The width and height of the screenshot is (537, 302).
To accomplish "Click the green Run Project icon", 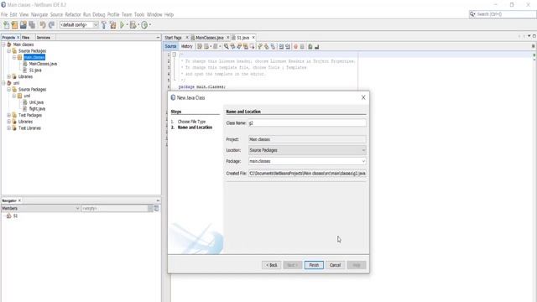I will coord(122,24).
